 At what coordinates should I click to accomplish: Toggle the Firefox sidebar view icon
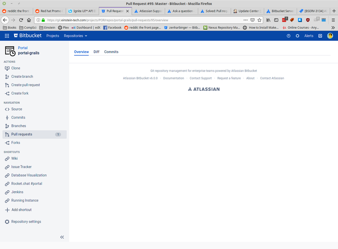[x=276, y=20]
